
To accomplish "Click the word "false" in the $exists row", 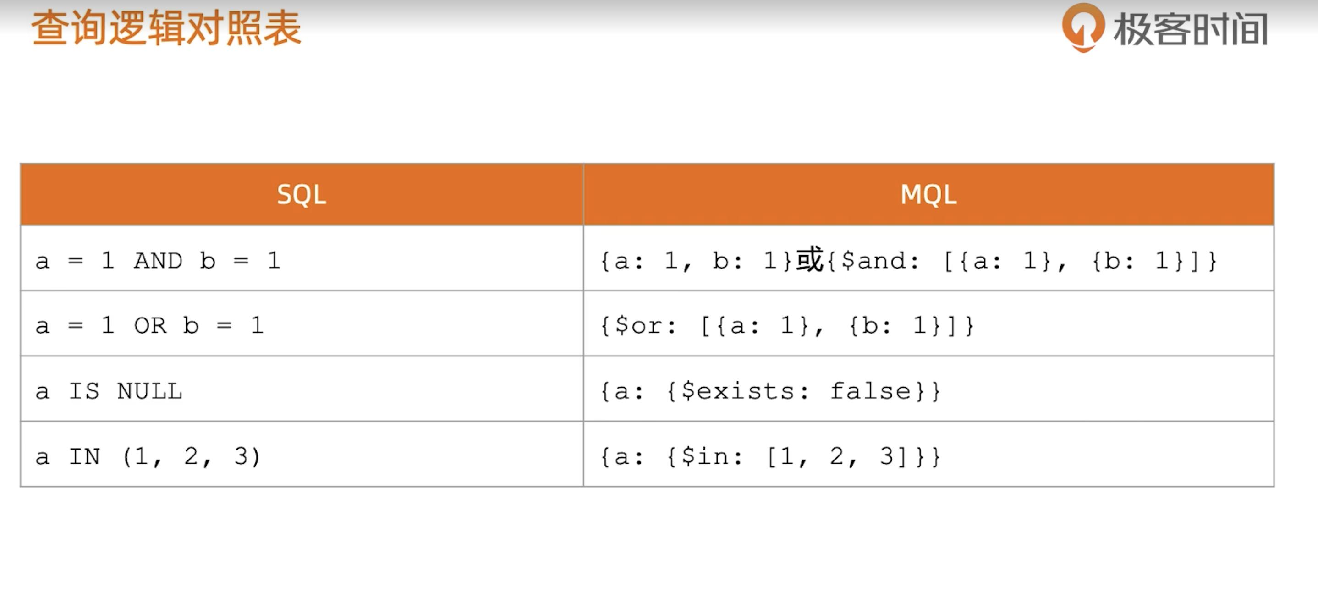I will [870, 391].
